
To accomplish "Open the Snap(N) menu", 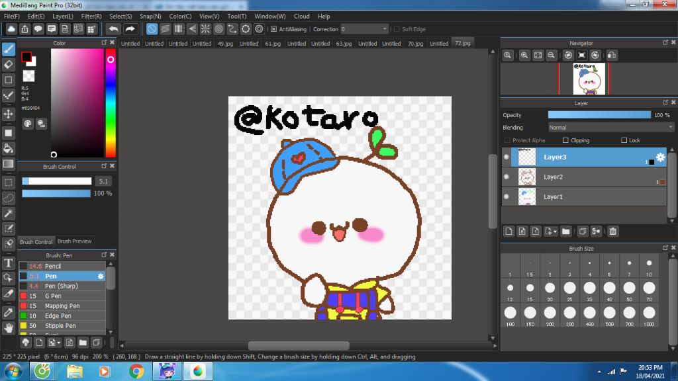I will click(150, 17).
